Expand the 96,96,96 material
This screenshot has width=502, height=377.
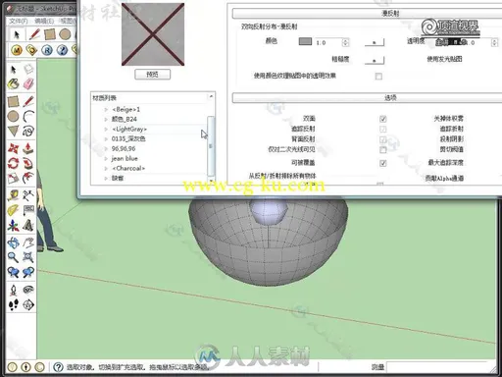[106, 148]
